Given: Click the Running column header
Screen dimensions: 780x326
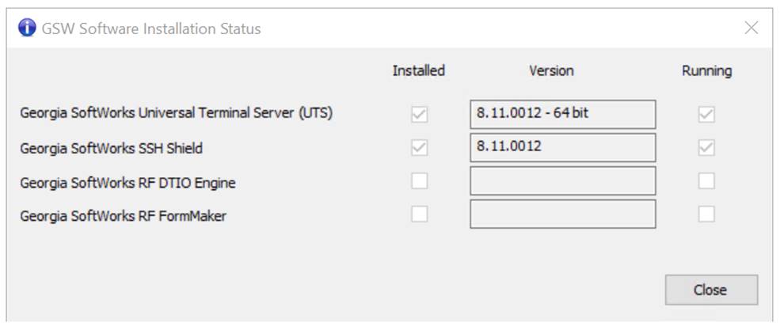Looking at the screenshot, I should [x=707, y=71].
